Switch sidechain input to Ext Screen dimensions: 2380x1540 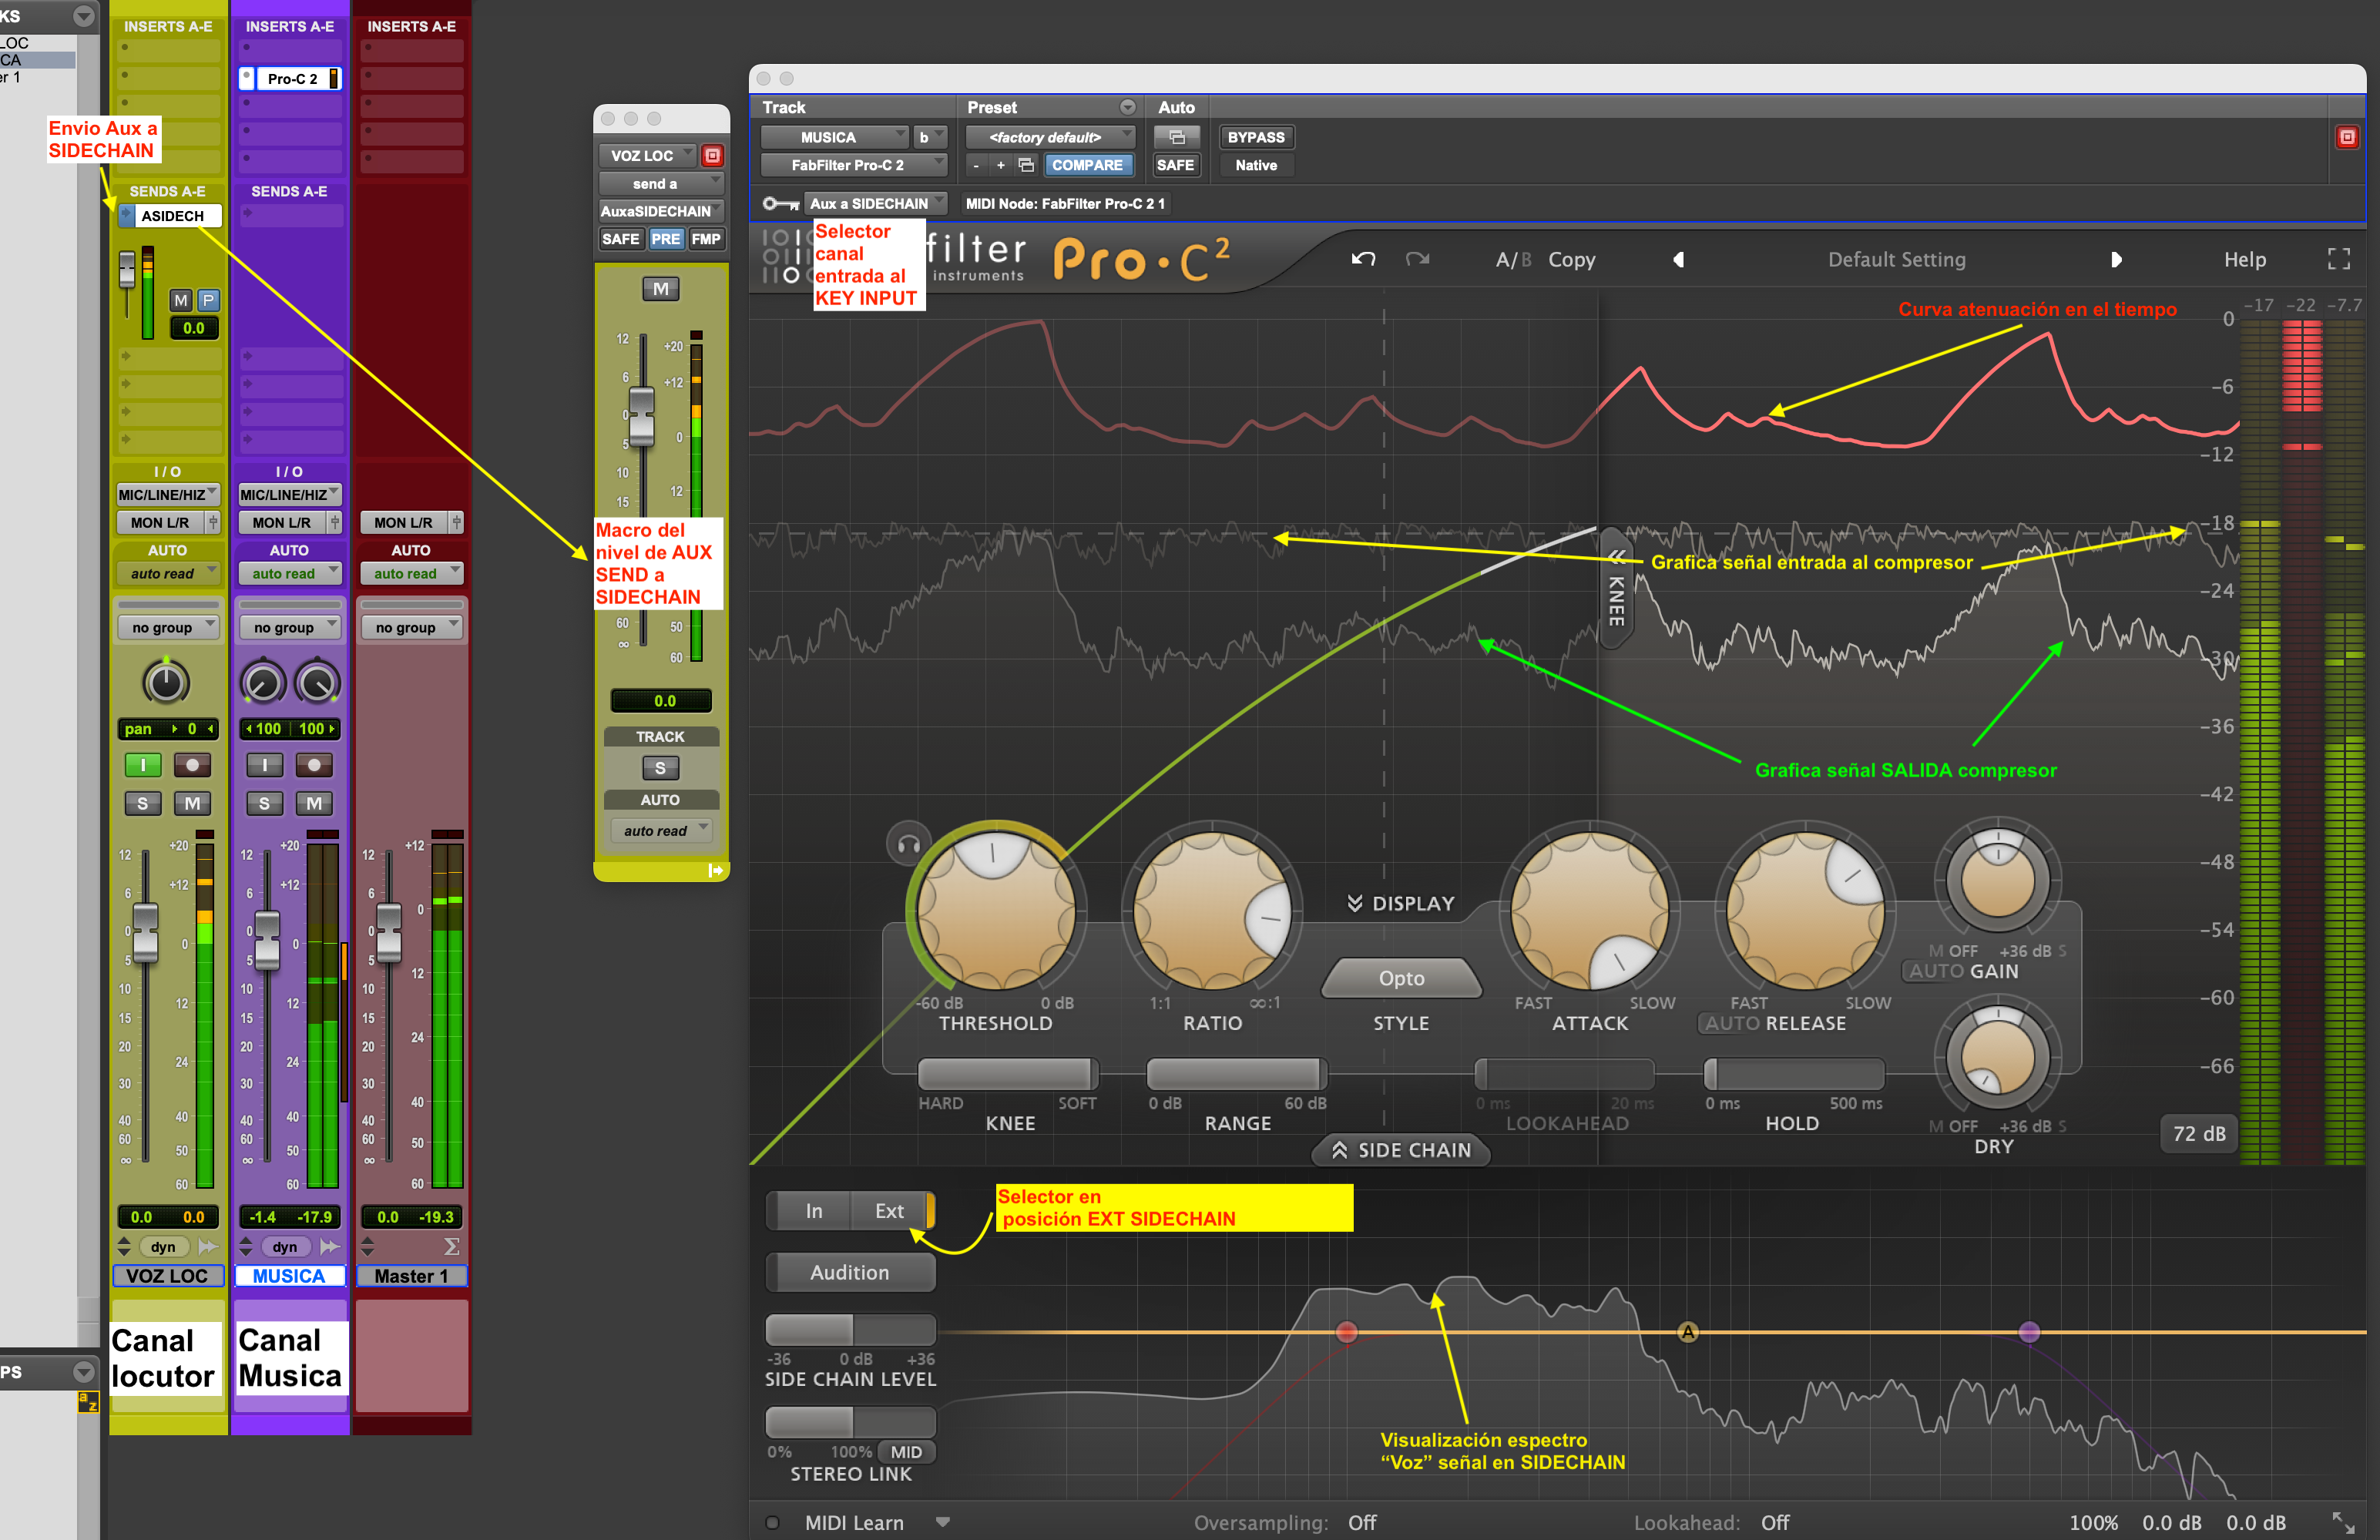click(889, 1210)
